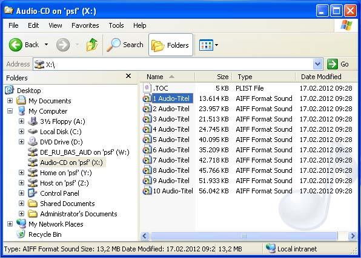This screenshot has width=361, height=258.
Task: Click the Views icon button
Action: pos(206,45)
